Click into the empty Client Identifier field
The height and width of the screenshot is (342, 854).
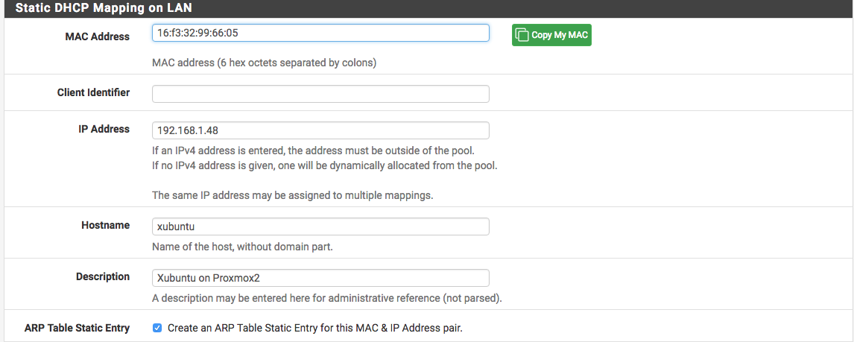tap(320, 94)
